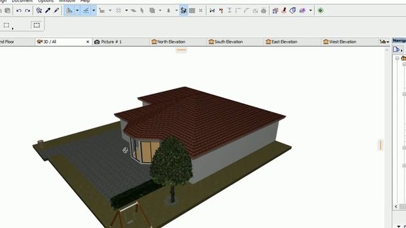406x228 pixels.
Task: Click the purple 3D view icon
Action: coord(302,11)
